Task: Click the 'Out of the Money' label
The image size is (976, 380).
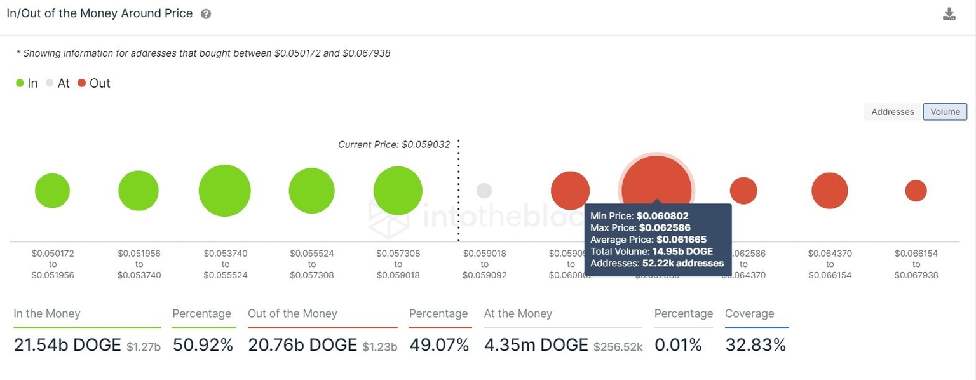Action: tap(292, 313)
